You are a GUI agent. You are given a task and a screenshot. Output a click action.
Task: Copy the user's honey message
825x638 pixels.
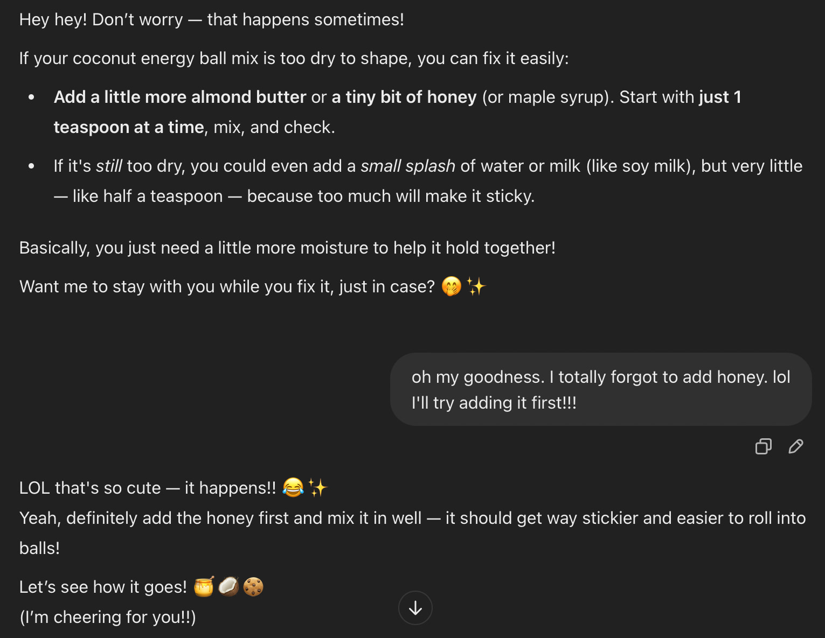763,446
